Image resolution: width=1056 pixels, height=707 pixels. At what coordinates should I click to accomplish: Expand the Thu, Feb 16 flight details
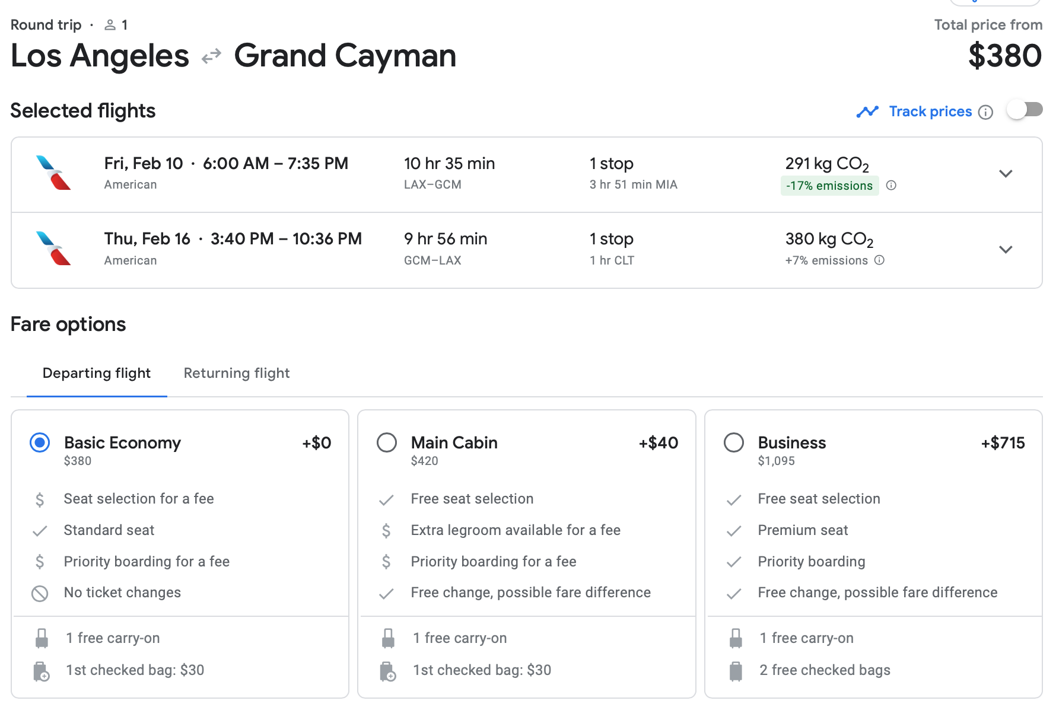click(1006, 249)
